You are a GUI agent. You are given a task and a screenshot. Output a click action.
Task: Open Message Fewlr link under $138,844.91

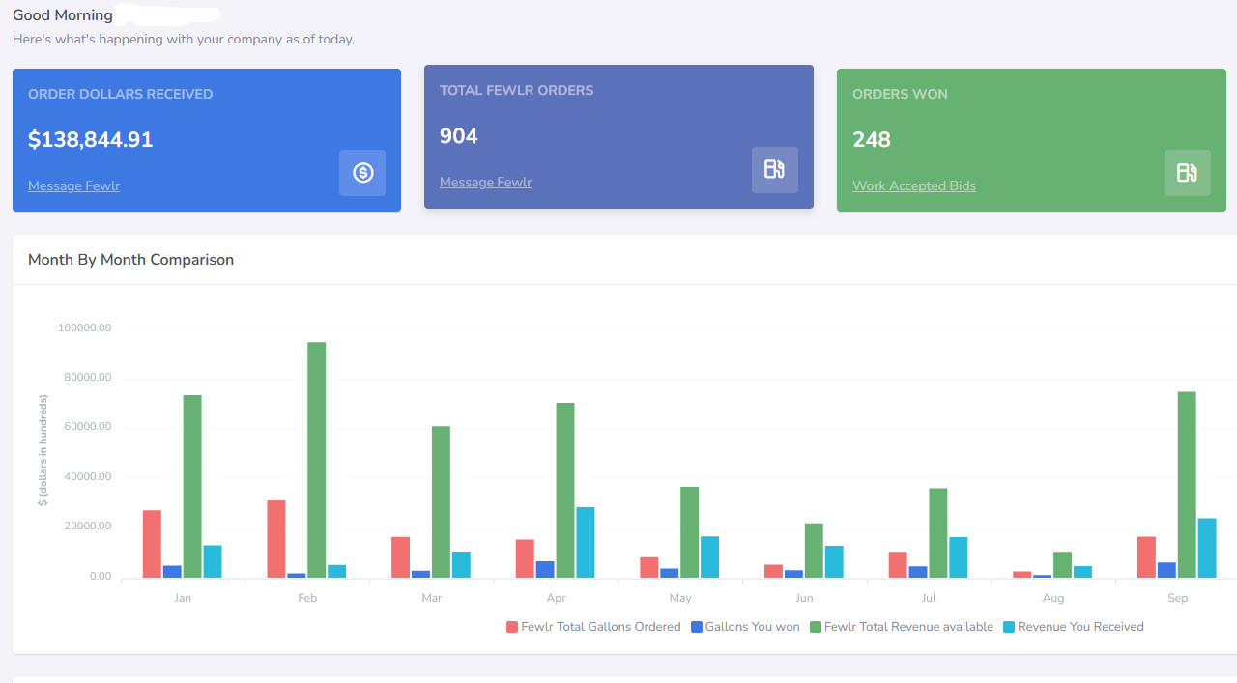[73, 185]
